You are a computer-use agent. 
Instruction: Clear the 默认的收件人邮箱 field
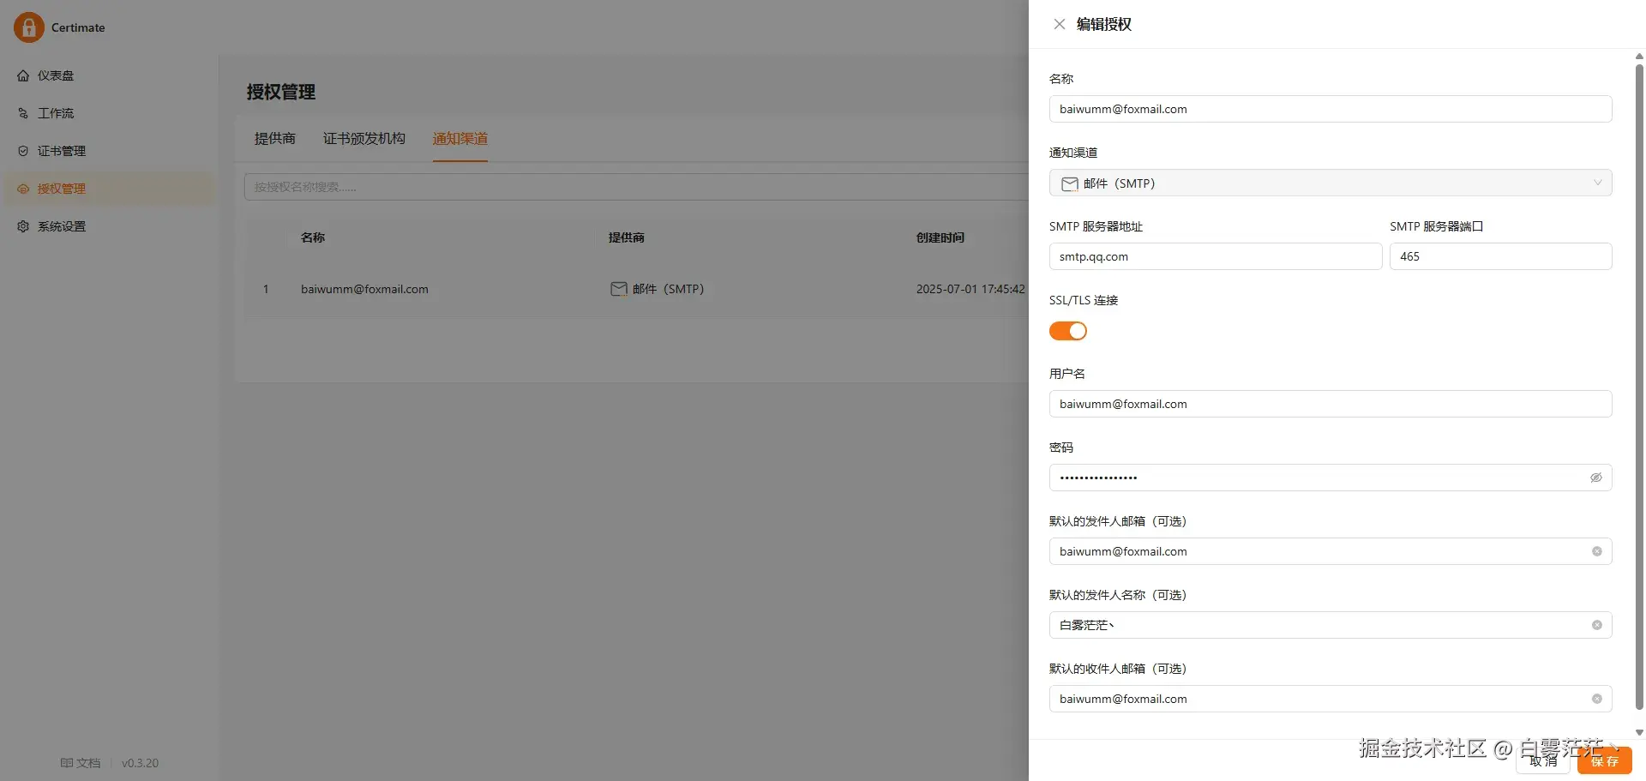click(x=1597, y=699)
